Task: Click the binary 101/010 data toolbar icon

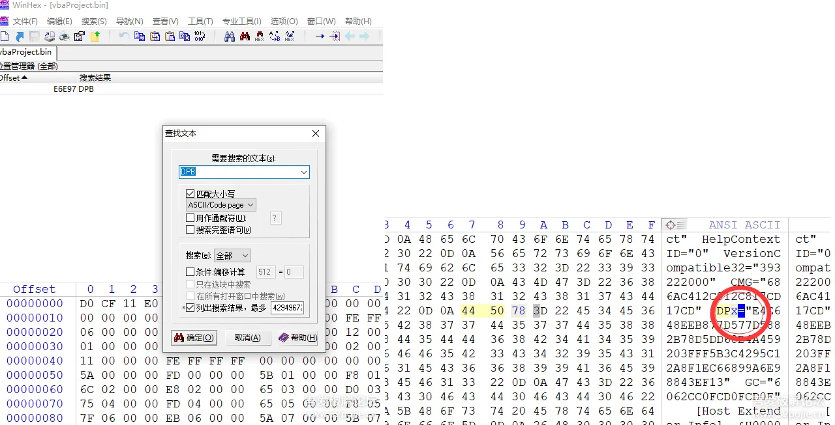Action: (200, 36)
